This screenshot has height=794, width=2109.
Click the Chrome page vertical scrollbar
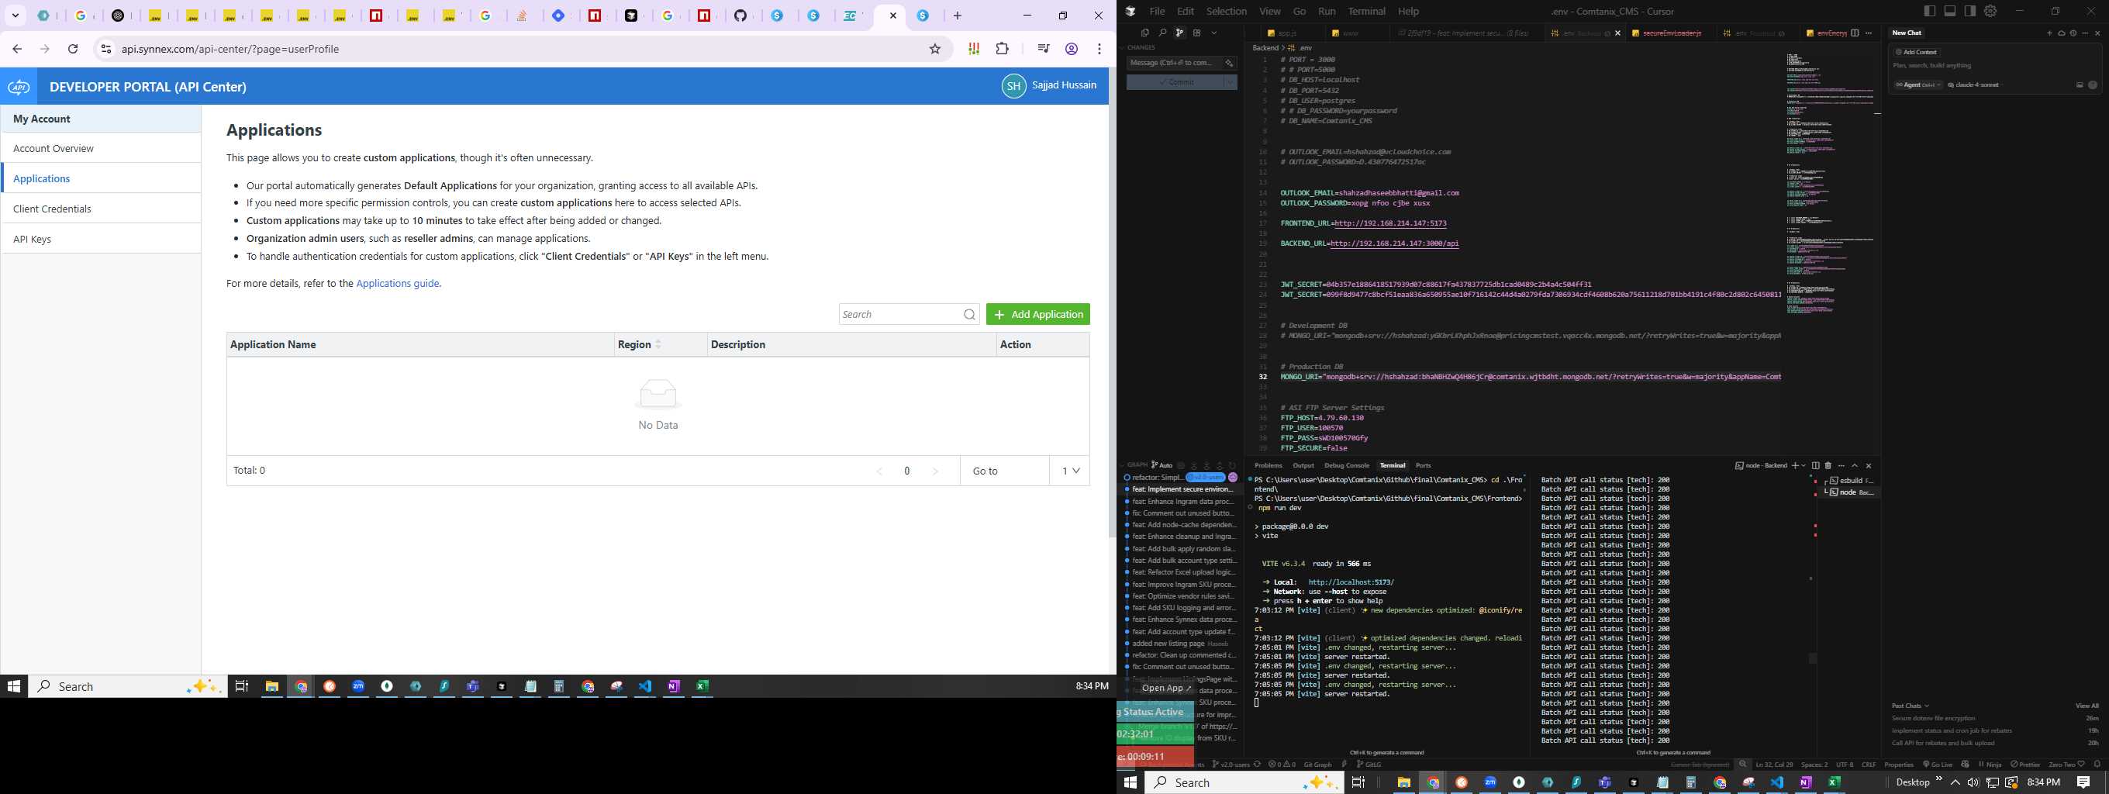point(1112,303)
